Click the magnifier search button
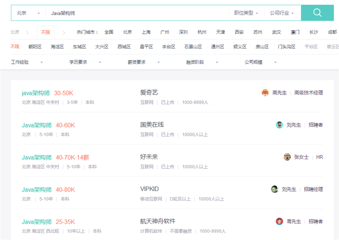The width and height of the screenshot is (339, 240). [x=317, y=13]
